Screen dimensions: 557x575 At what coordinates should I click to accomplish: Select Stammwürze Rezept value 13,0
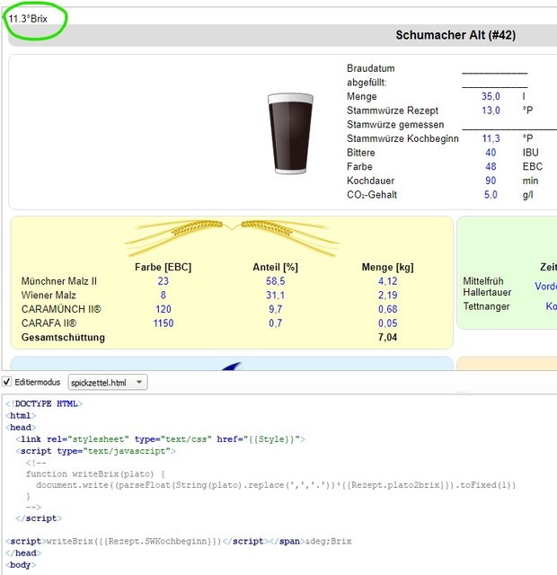491,111
